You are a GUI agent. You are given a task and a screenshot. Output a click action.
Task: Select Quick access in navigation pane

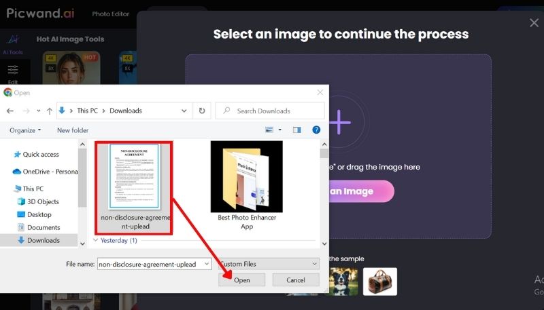41,154
